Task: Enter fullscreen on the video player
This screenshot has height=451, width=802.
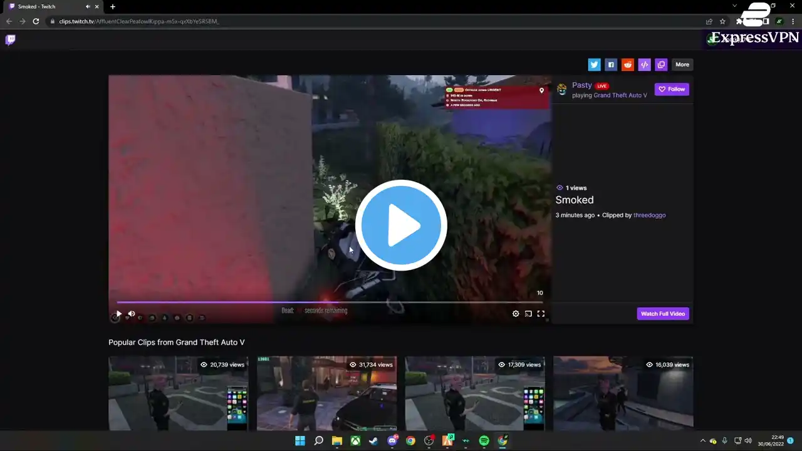Action: (541, 314)
